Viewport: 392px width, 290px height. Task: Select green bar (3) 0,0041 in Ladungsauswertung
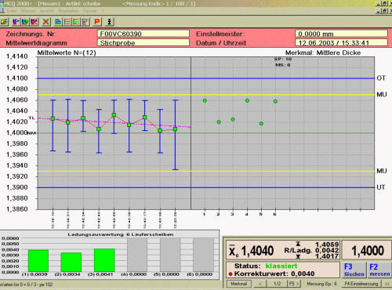(104, 260)
